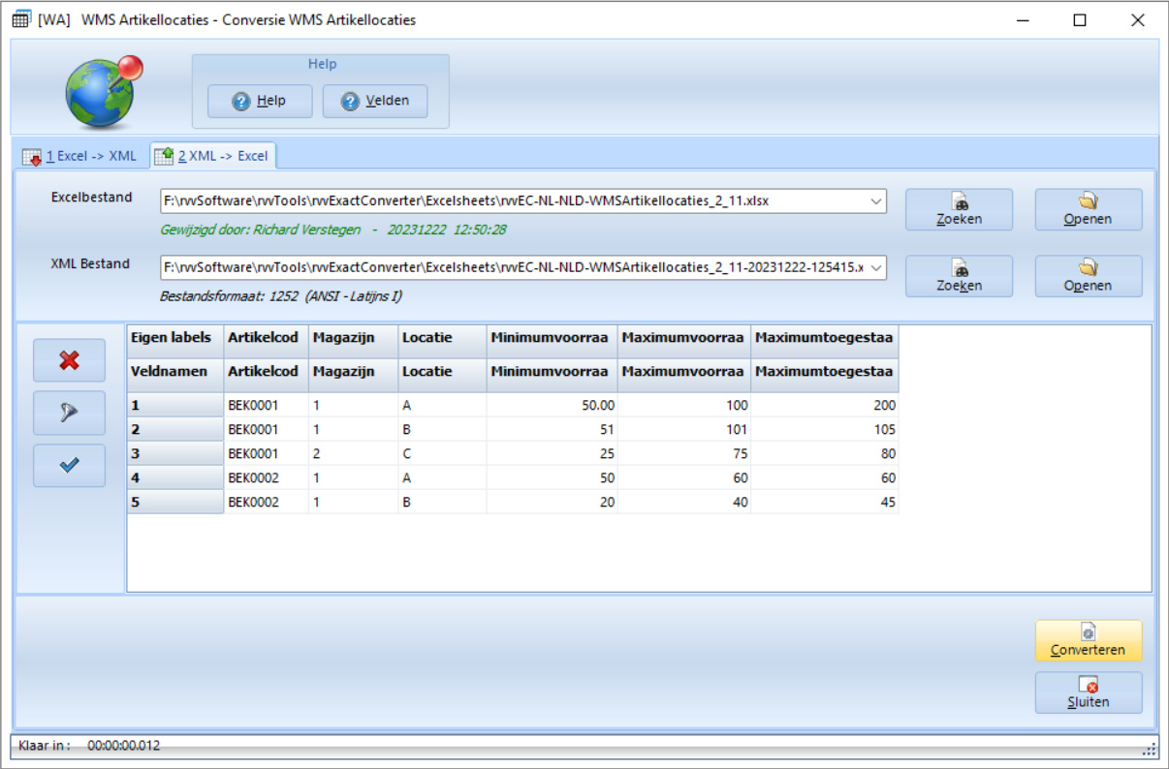The width and height of the screenshot is (1169, 769).
Task: Expand the Excelbestand path dropdown
Action: (876, 201)
